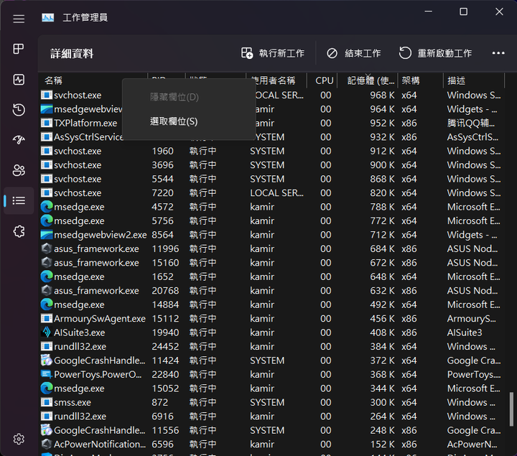517x456 pixels.
Task: Select msedge.exe with PID 15052
Action: (271, 388)
